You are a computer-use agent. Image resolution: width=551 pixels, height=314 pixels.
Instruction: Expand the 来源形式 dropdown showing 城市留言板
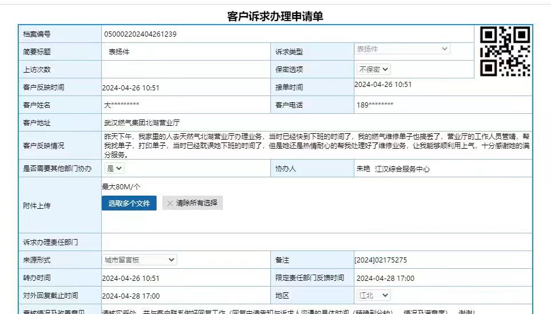click(139, 260)
